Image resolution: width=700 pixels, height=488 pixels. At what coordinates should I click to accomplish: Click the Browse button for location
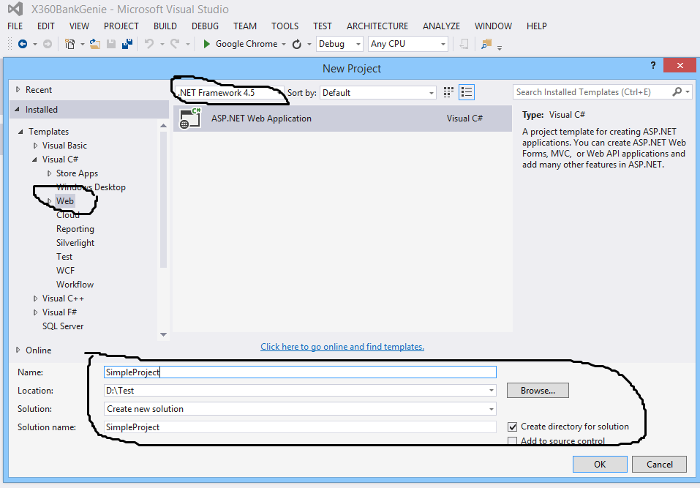pyautogui.click(x=537, y=390)
